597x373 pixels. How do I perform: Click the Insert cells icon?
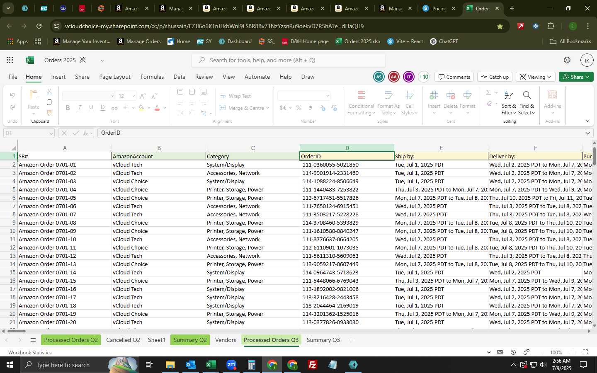(x=434, y=95)
